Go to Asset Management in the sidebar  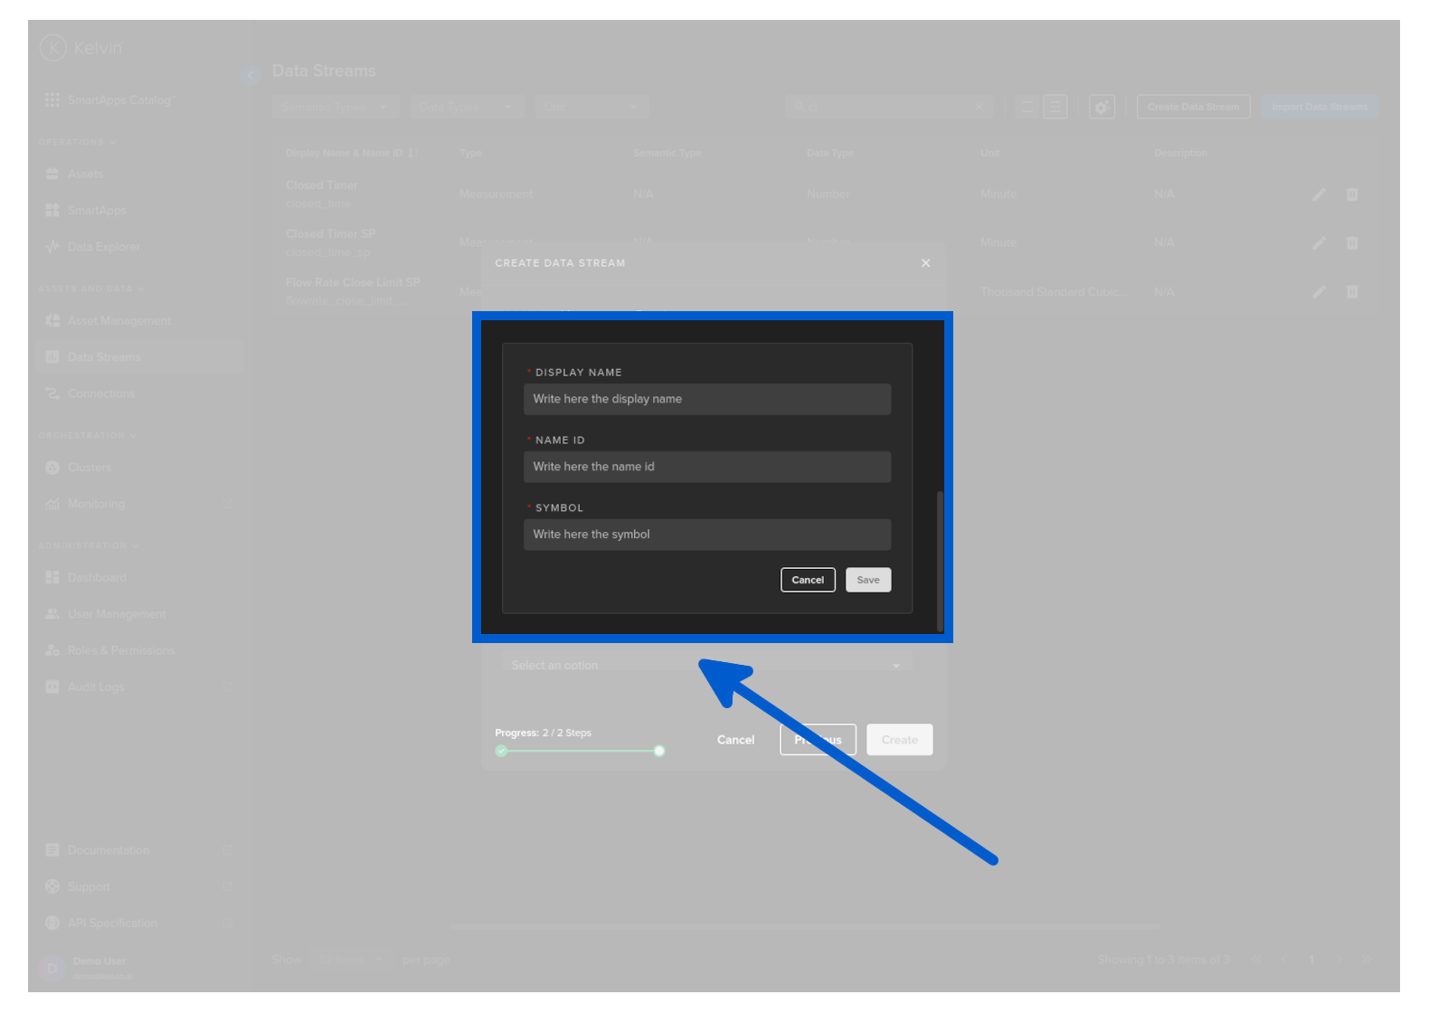[x=118, y=320]
